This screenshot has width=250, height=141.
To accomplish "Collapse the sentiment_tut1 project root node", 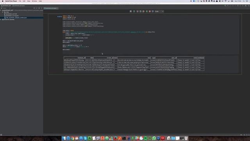I will click(1, 10).
